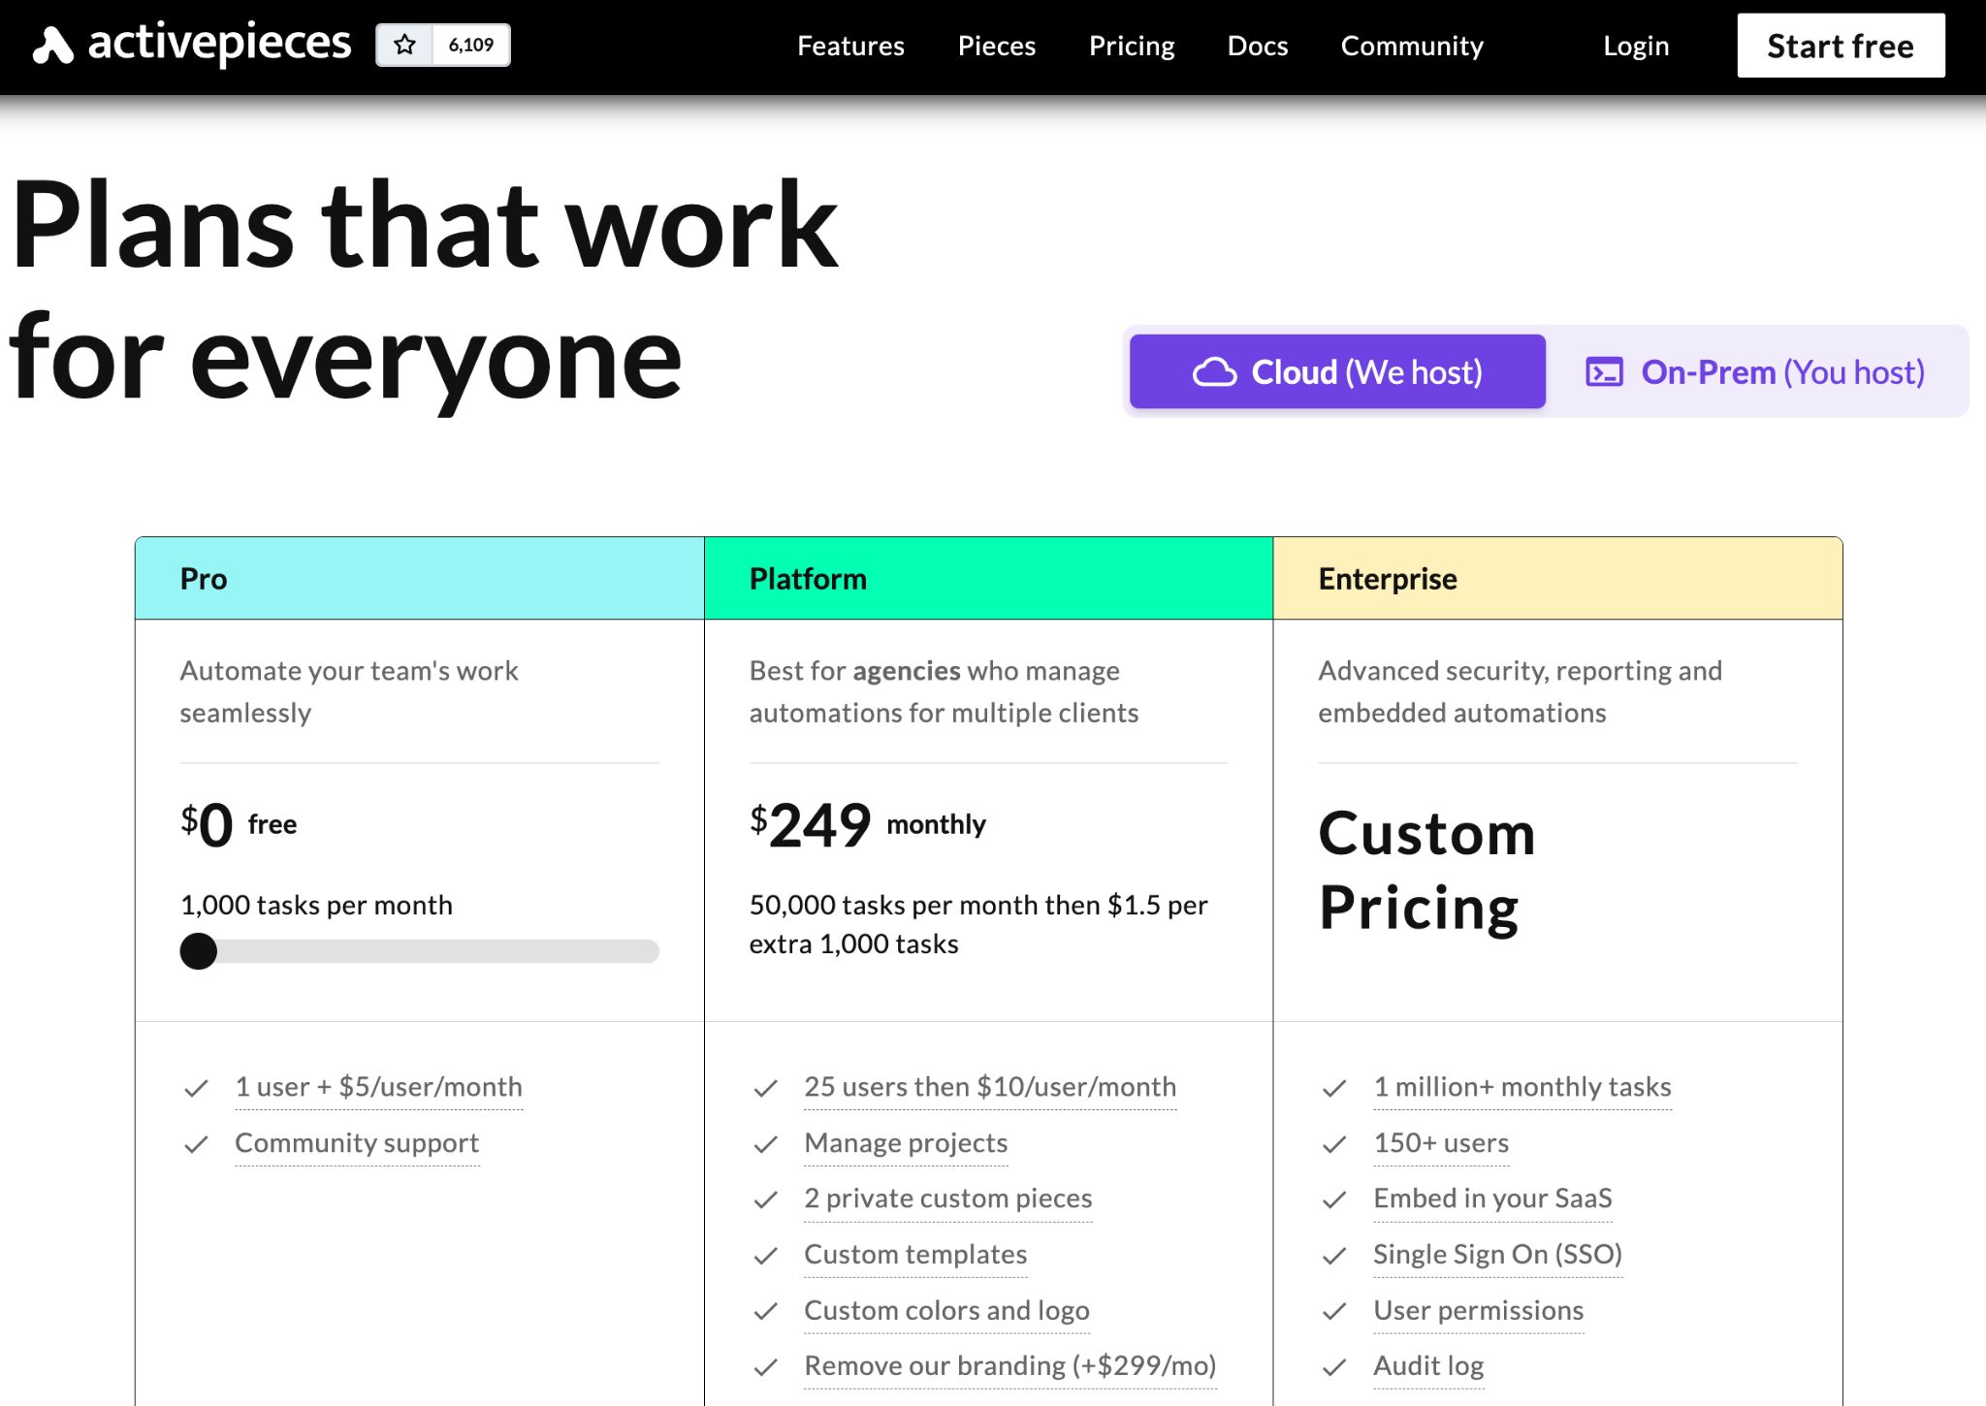The height and width of the screenshot is (1406, 1986).
Task: Click checkmark next to Custom colors and logo
Action: coord(766,1313)
